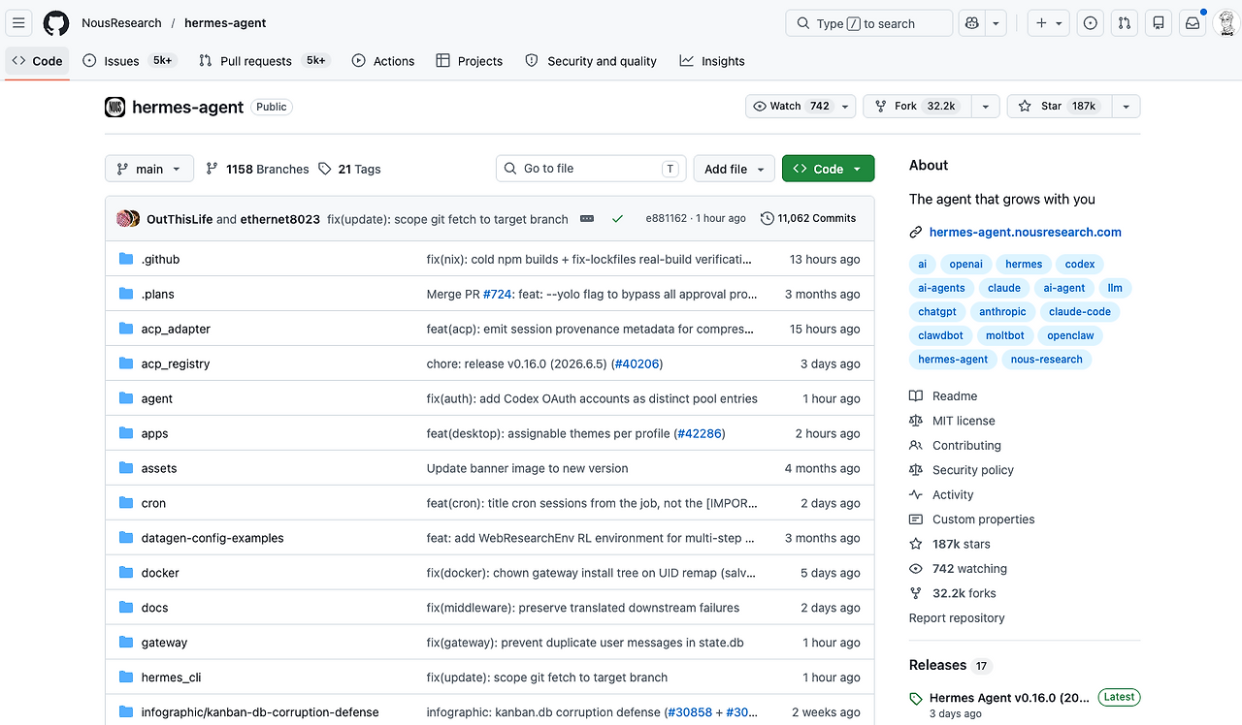Click the Type / to search box
1242x725 pixels.
(868, 23)
